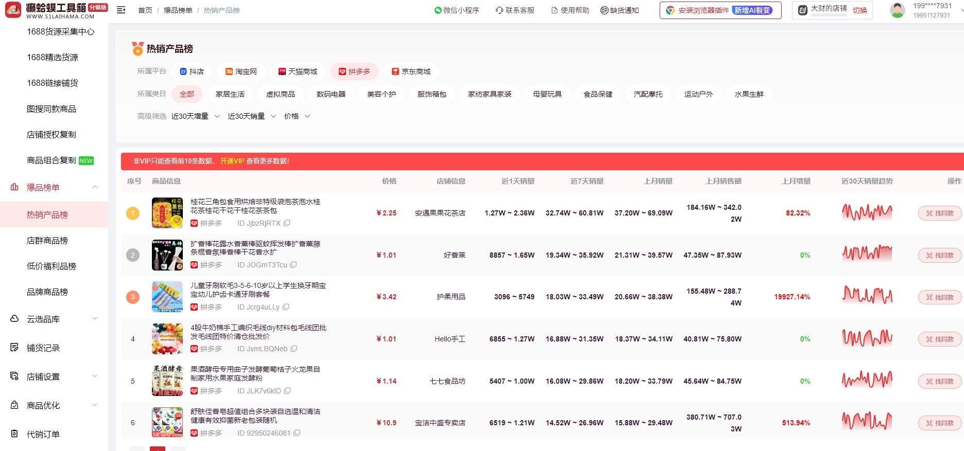This screenshot has height=451, width=964.
Task: Click 切换 to switch store
Action: [859, 10]
